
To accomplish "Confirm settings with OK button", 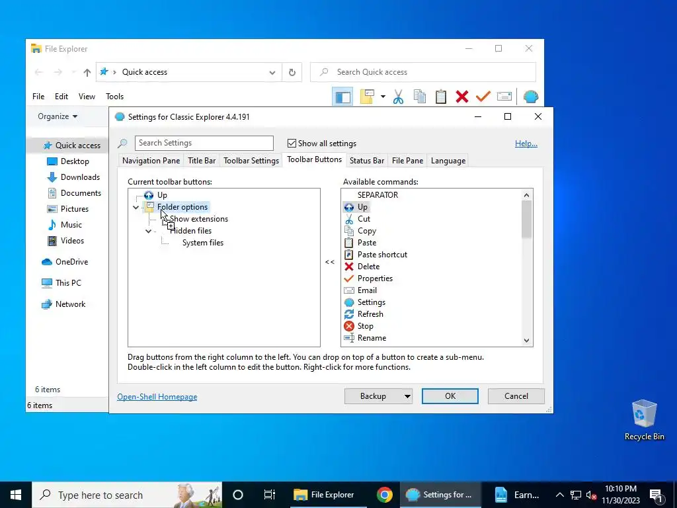I will [x=450, y=396].
